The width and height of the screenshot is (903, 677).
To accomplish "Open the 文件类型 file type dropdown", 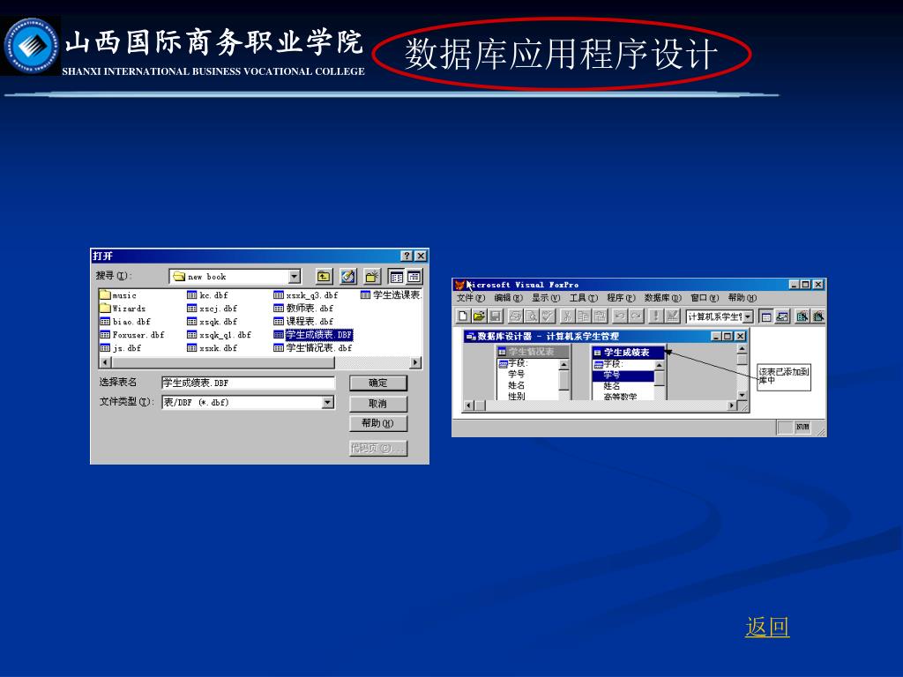I will coord(328,402).
